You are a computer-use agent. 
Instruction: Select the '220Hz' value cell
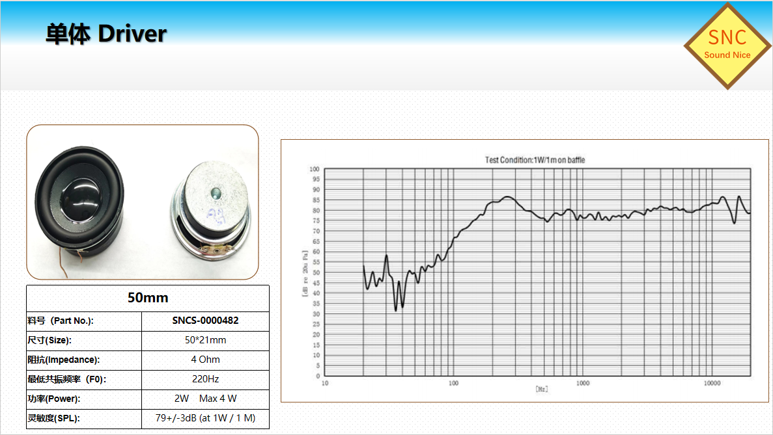pos(205,379)
